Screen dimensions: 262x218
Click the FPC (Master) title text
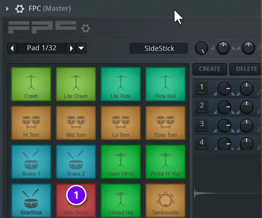(x=50, y=9)
